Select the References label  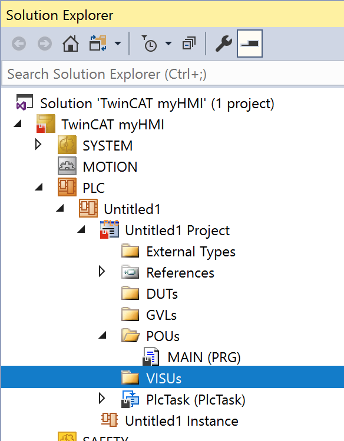(180, 273)
